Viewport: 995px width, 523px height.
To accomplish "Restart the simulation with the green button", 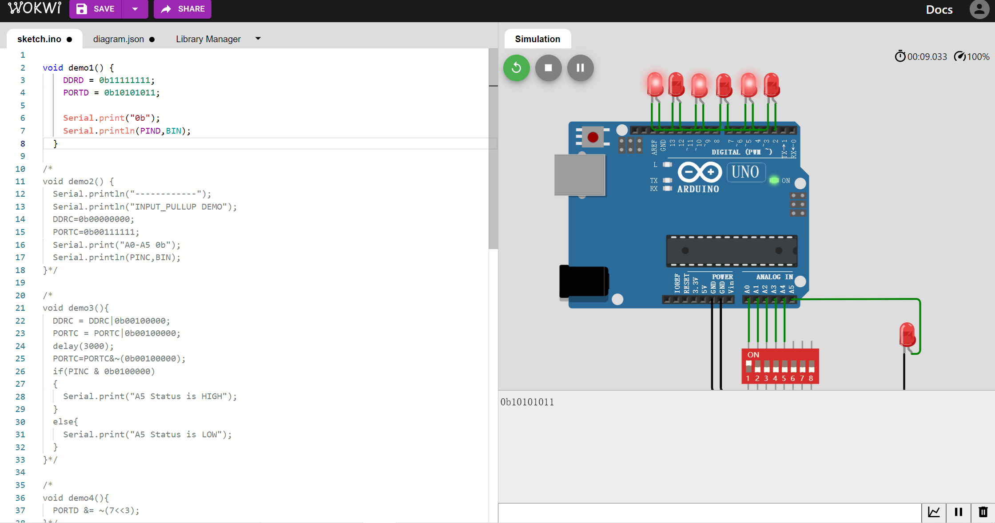I will coord(516,68).
